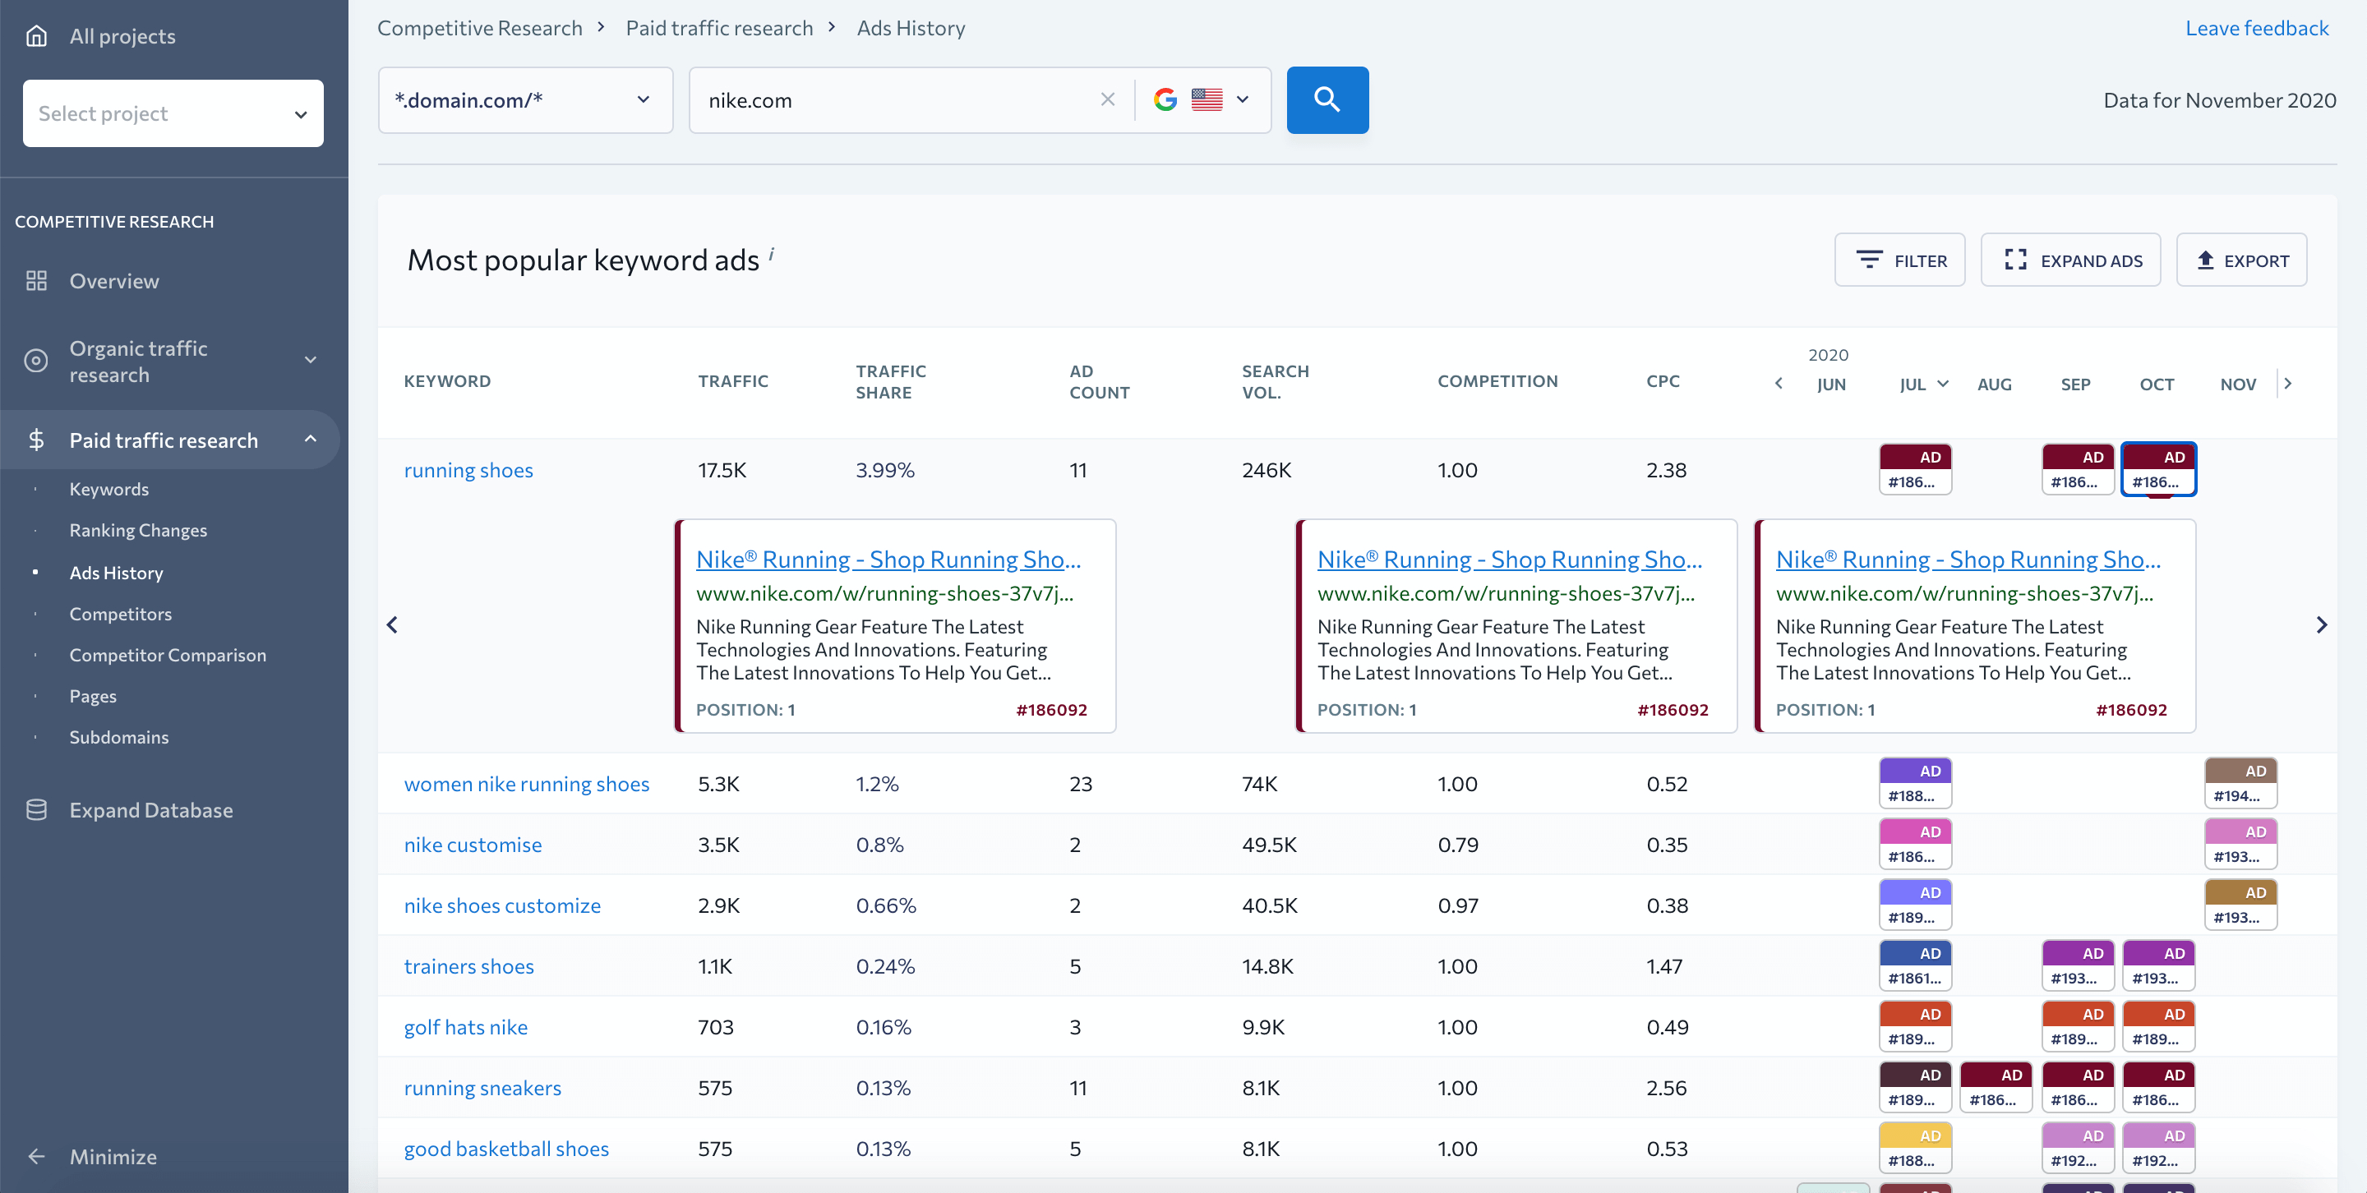2367x1193 pixels.
Task: Open the nike customise keyword link
Action: pos(473,845)
